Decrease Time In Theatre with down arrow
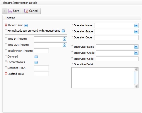This screenshot has height=113, width=142. (x=64, y=40)
